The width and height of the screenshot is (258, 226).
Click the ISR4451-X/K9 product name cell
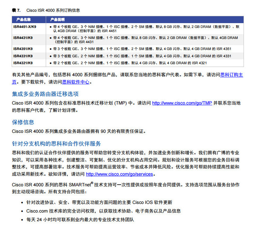coord(25,27)
